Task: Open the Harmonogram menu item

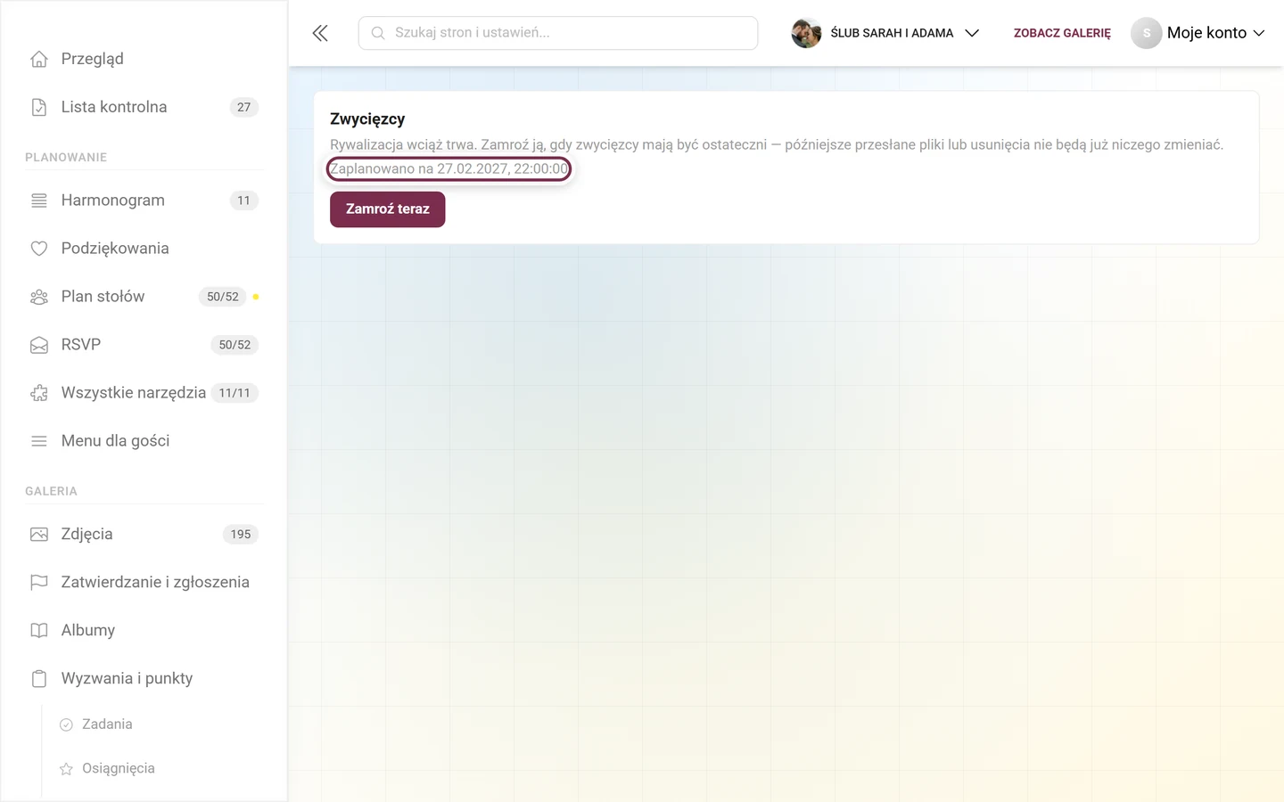Action: coord(144,200)
